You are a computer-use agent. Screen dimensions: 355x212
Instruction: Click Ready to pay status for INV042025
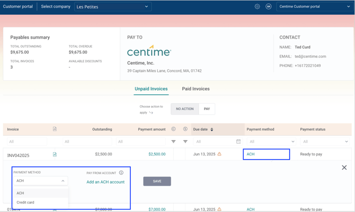point(311,154)
